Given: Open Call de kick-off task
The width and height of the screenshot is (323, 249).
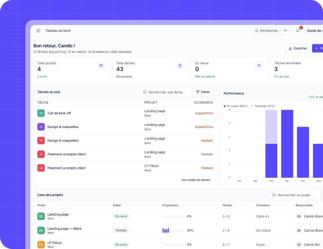Looking at the screenshot, I should pyautogui.click(x=59, y=113).
